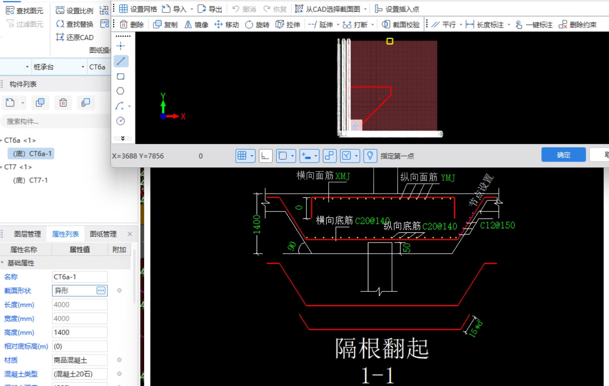The height and width of the screenshot is (386, 609).
Task: Click the 撤消 undo button
Action: [x=244, y=9]
